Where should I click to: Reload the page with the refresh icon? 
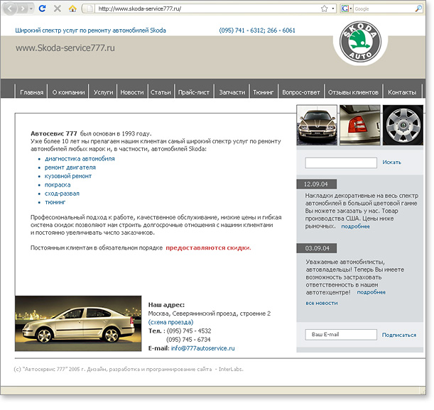coord(43,9)
